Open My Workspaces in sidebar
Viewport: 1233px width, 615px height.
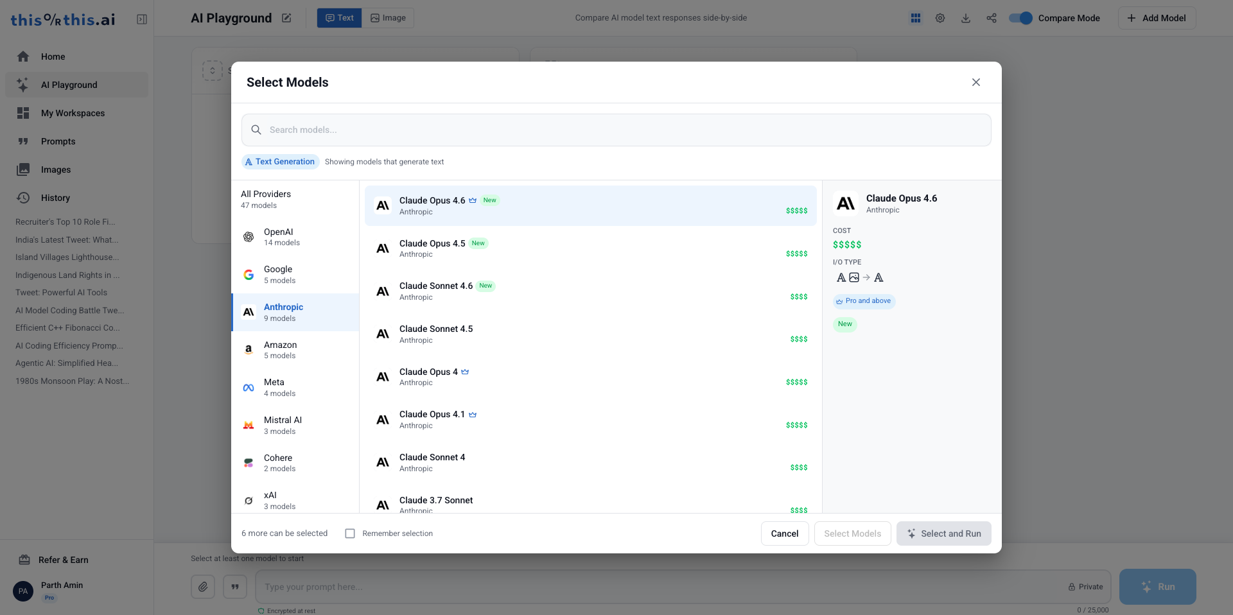point(77,113)
